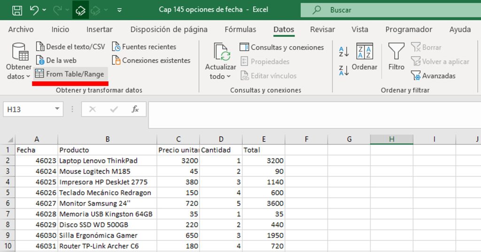Open the Programador tab
481x252 pixels.
coord(409,30)
